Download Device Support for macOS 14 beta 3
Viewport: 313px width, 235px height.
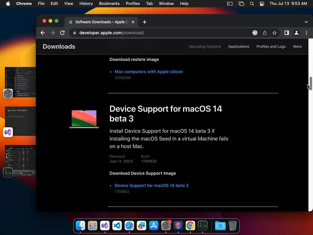[151, 186]
